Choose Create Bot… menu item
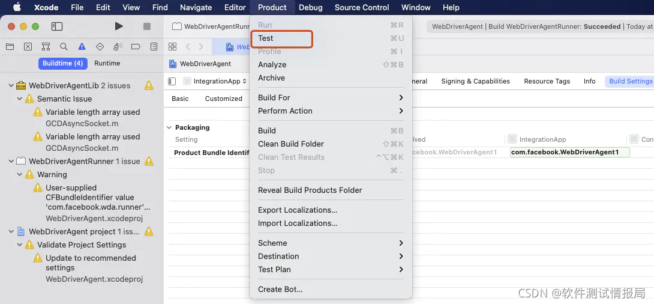The width and height of the screenshot is (654, 304). point(331,290)
